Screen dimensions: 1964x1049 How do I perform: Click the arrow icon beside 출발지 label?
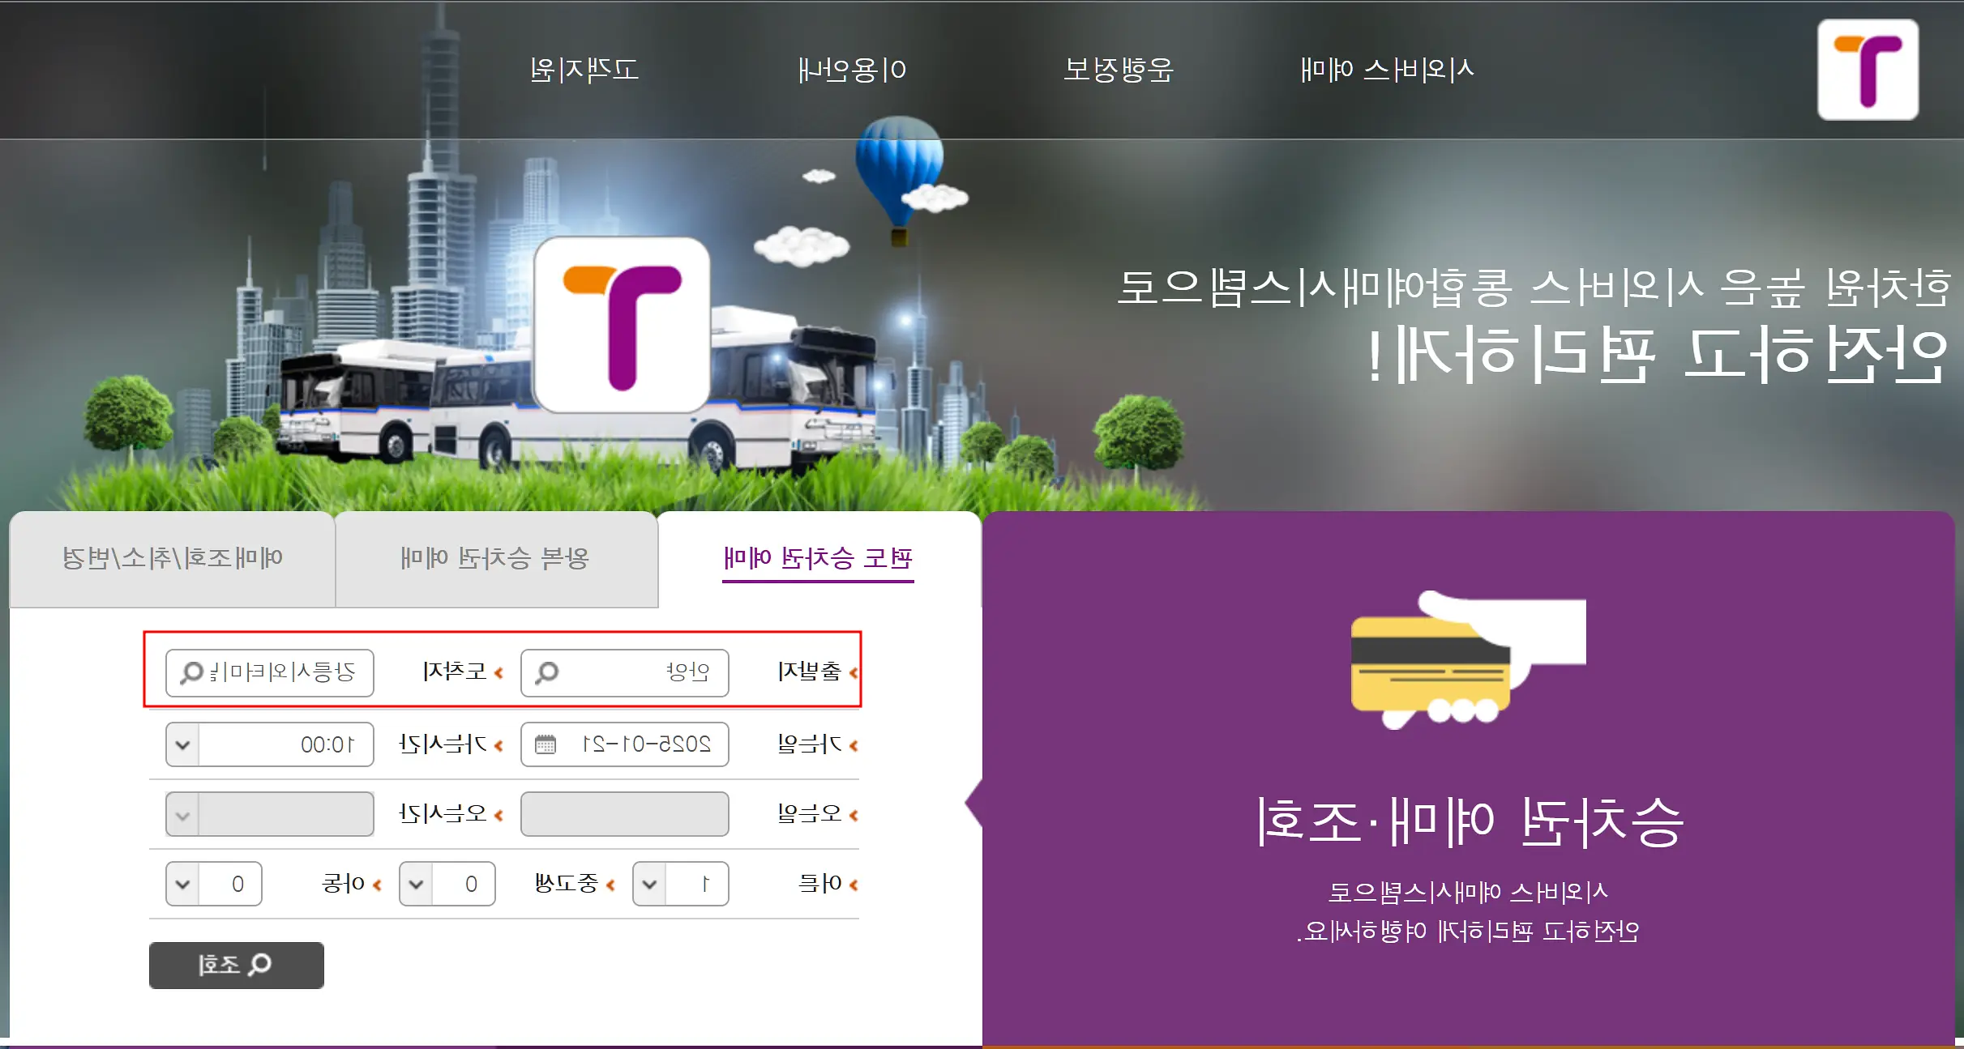pyautogui.click(x=853, y=672)
